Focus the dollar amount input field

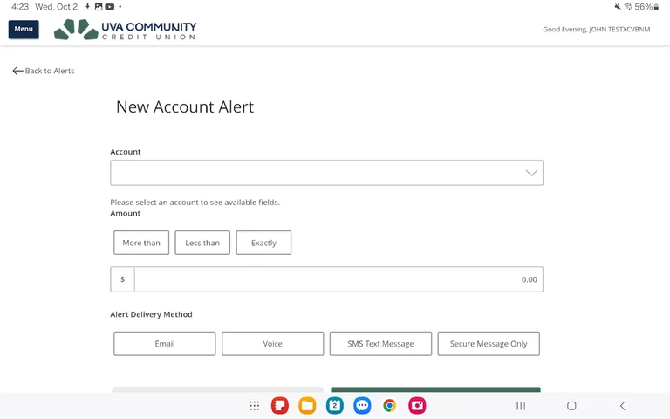pyautogui.click(x=338, y=279)
